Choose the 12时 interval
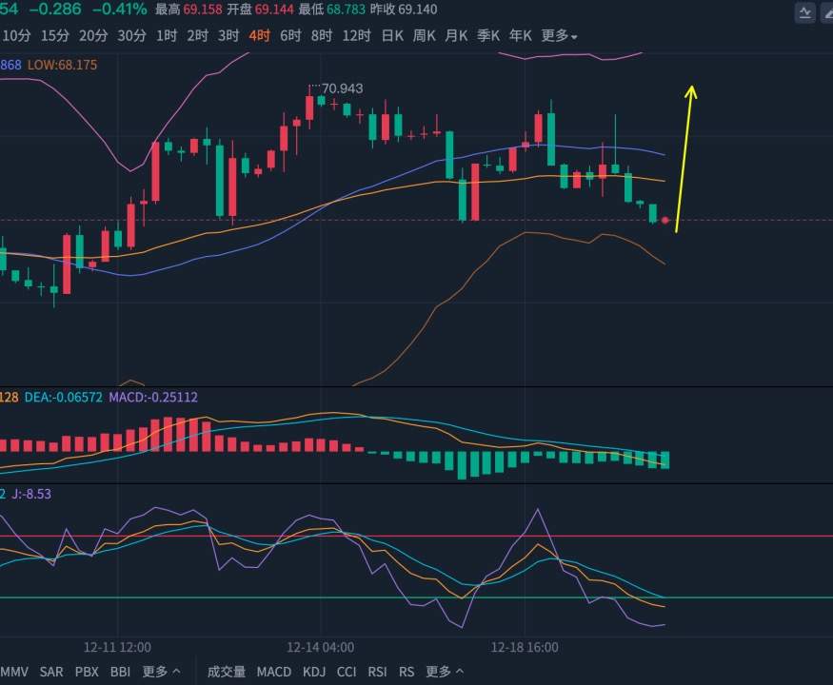The height and width of the screenshot is (685, 833). point(356,36)
